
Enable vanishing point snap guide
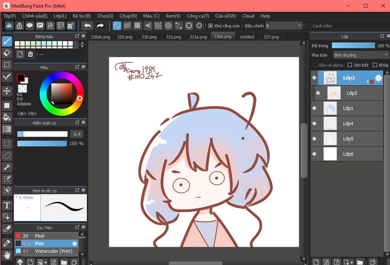click(x=148, y=26)
